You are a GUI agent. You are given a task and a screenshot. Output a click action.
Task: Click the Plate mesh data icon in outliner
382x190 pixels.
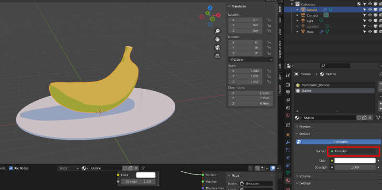point(328,32)
